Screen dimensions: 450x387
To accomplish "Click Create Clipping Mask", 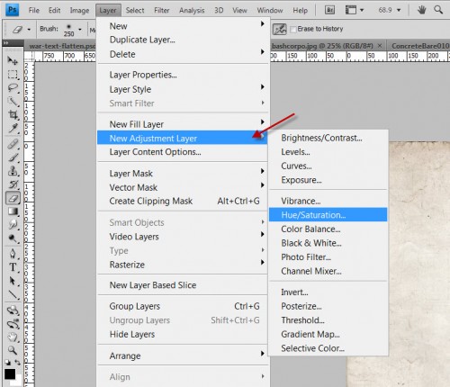I will click(x=183, y=201).
